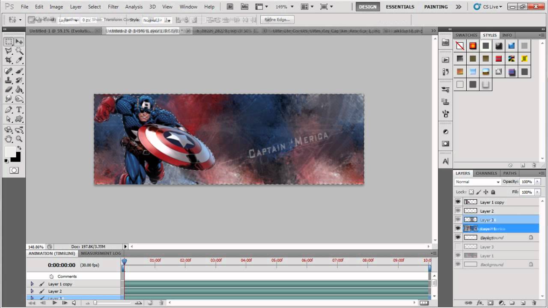Viewport: 548px width, 308px height.
Task: Select the Rectangular Marquee tool
Action: [x=9, y=41]
